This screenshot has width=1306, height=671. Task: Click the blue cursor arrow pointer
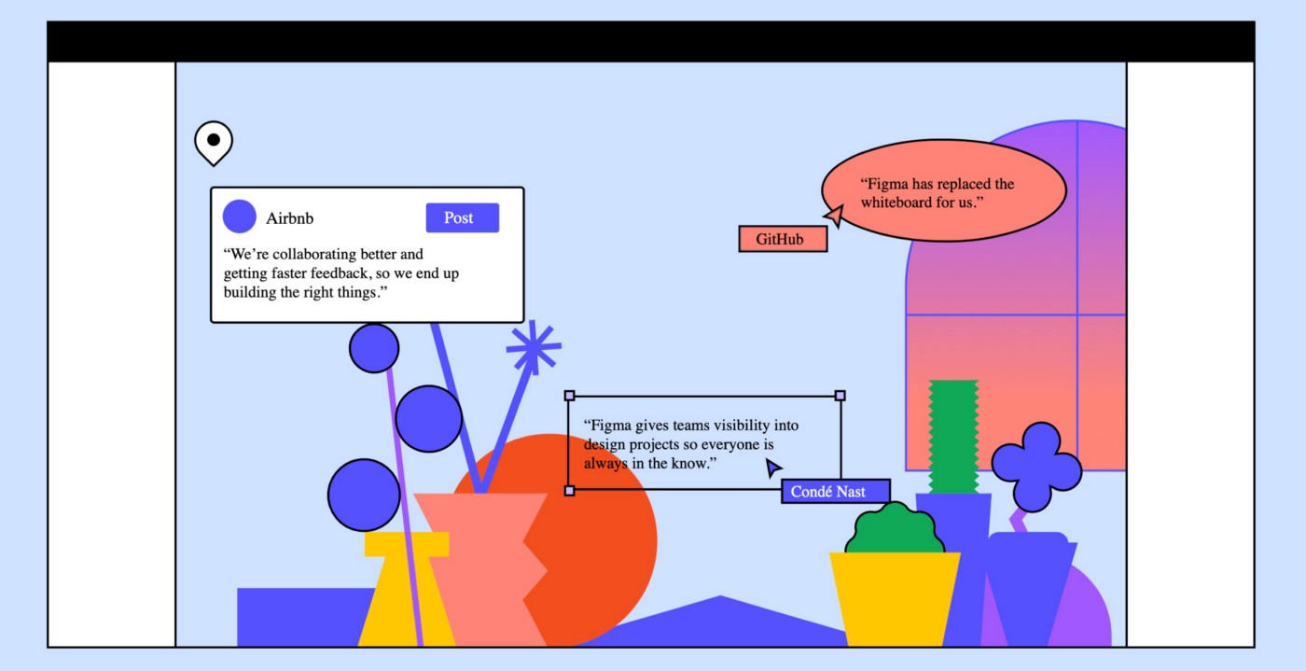point(773,468)
